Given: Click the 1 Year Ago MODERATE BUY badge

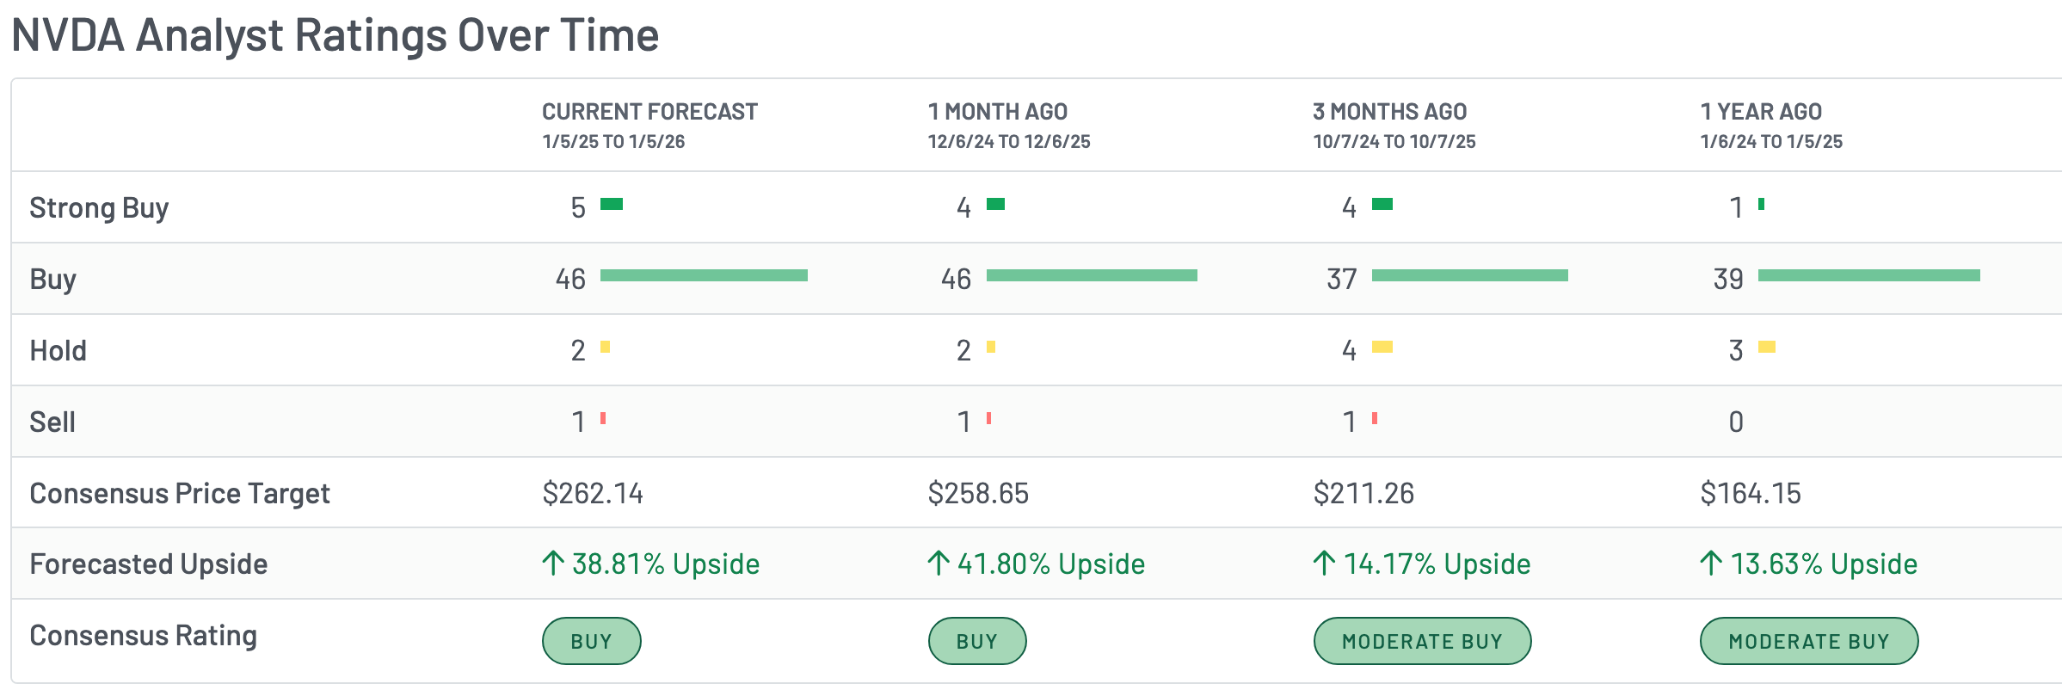Looking at the screenshot, I should coord(1809,641).
